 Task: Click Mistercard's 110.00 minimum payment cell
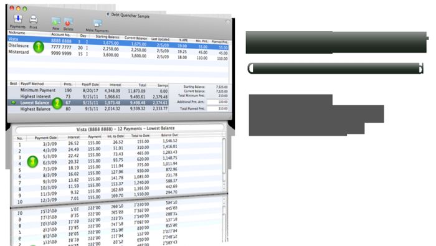click(x=202, y=58)
